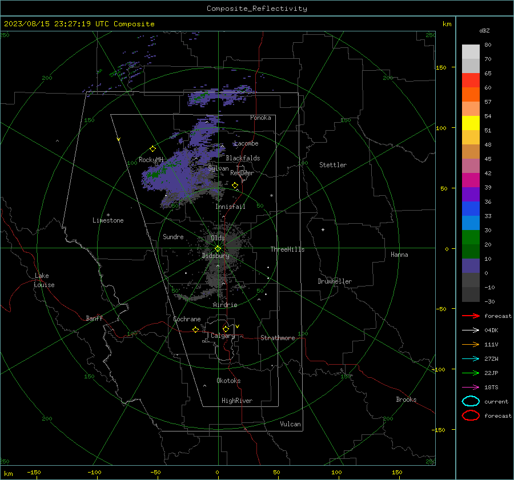Click the Brooks city label
Screen dimensions: 514x480
[x=406, y=400]
